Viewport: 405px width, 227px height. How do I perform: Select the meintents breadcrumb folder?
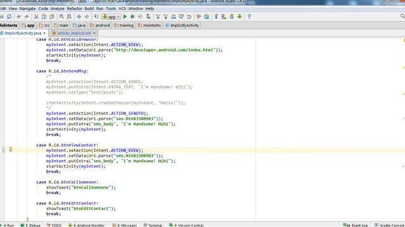pyautogui.click(x=149, y=25)
